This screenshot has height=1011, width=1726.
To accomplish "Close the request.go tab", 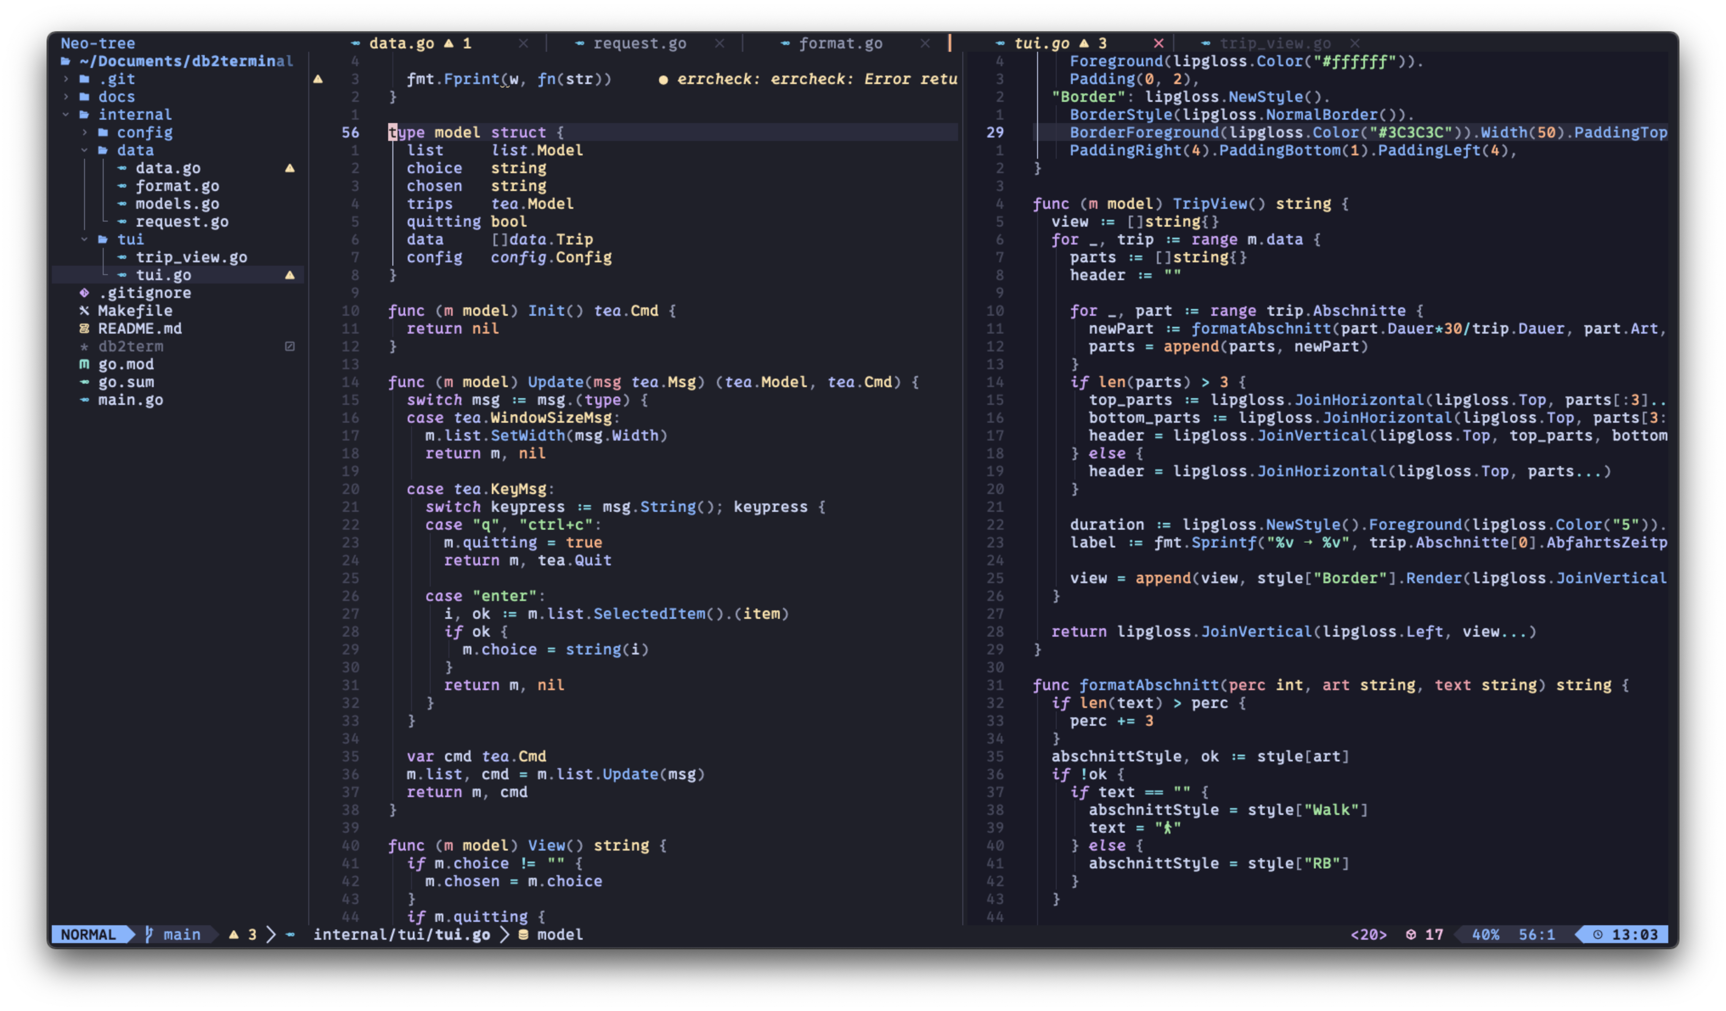I will click(720, 43).
